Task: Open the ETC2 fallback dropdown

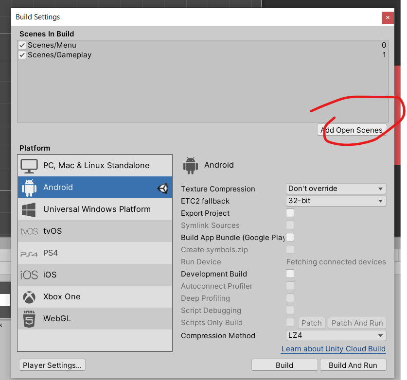Action: (336, 201)
